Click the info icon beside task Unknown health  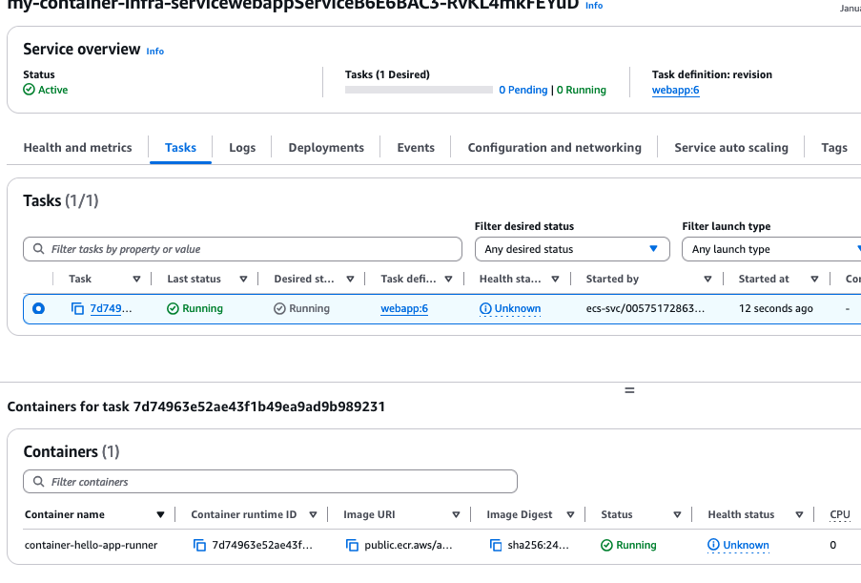click(x=485, y=309)
